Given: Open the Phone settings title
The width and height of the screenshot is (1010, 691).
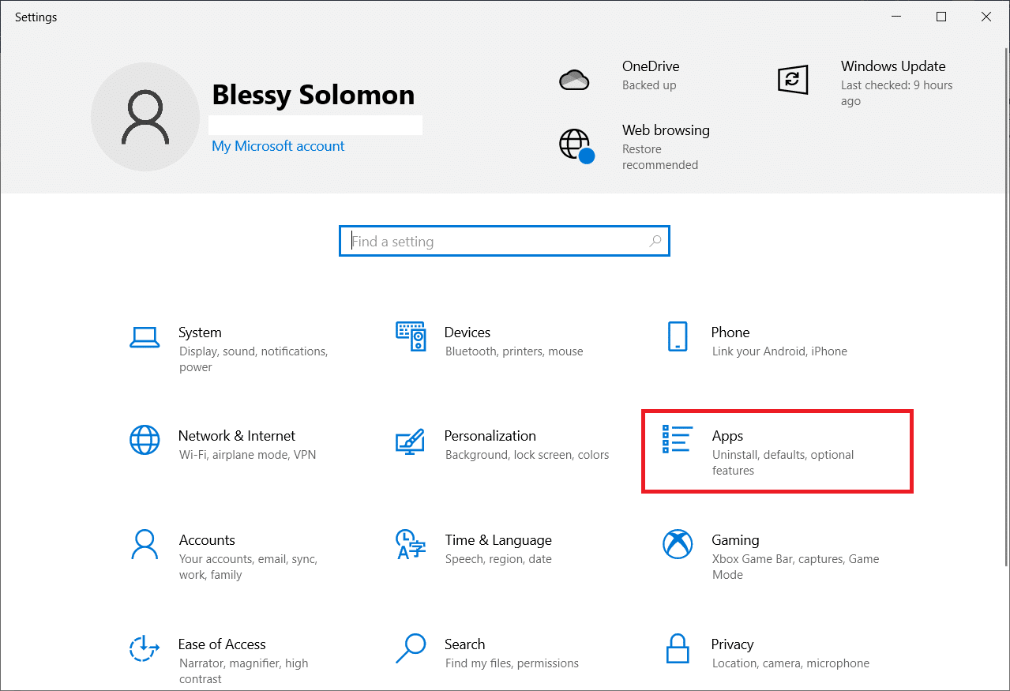Looking at the screenshot, I should click(x=730, y=332).
